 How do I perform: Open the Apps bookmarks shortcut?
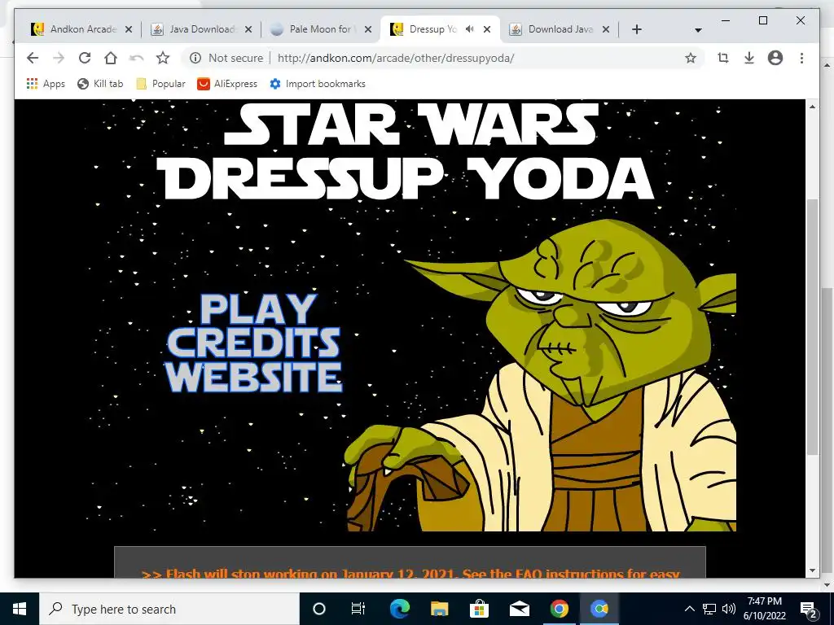(46, 84)
